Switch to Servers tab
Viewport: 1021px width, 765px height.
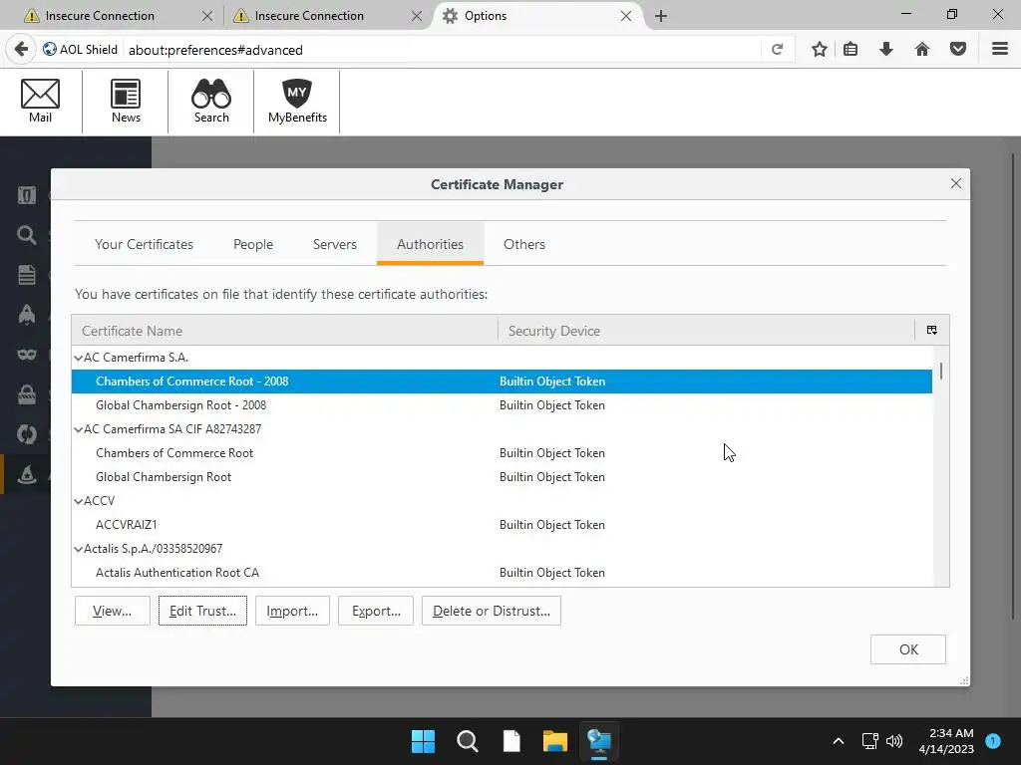click(x=335, y=244)
